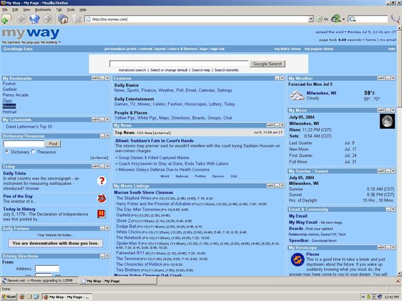Click the red question mark trivia icon

pos(102,181)
